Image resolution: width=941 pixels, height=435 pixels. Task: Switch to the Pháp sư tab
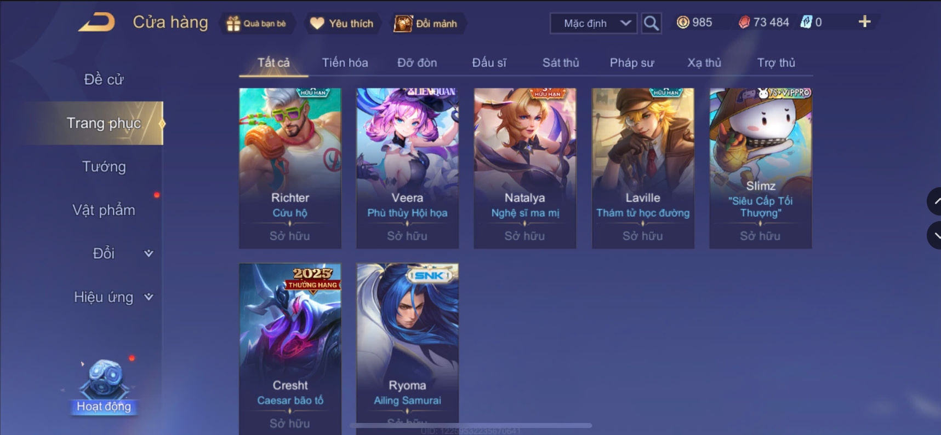pyautogui.click(x=632, y=62)
